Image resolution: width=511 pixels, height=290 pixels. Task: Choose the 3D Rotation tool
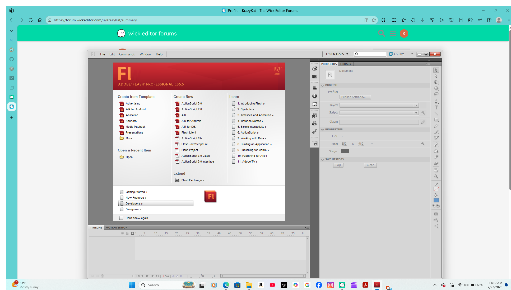tap(436, 88)
